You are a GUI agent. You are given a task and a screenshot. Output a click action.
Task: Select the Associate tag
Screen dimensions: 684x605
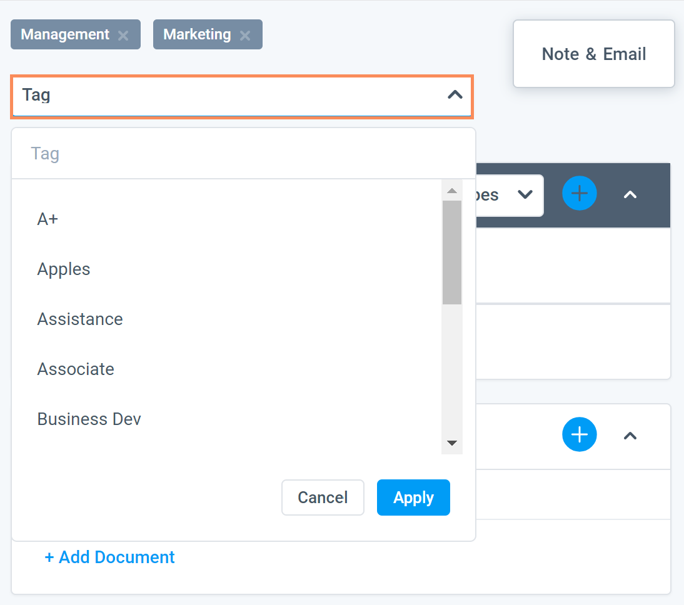coord(76,369)
